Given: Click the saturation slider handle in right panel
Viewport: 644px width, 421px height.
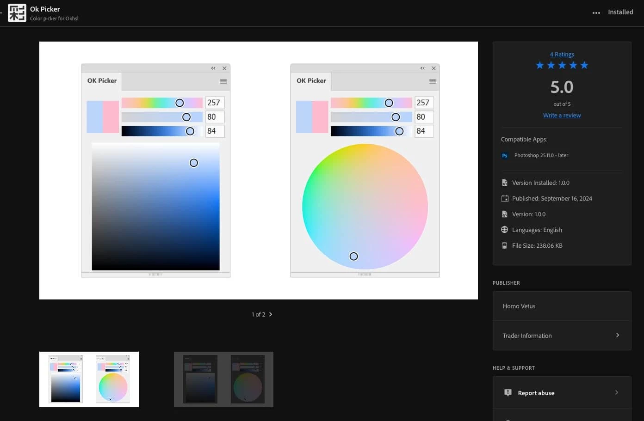Looking at the screenshot, I should coord(396,117).
